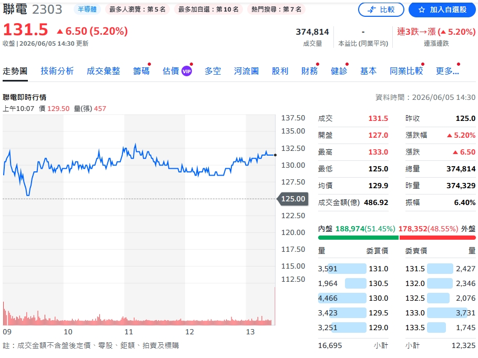
Task: Click the bid volume bar 4,466
Action: 342,298
